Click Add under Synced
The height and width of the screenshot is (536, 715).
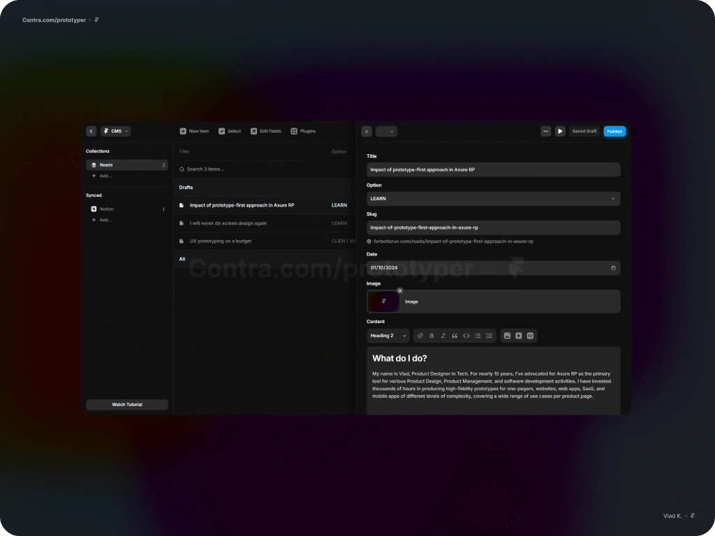tap(102, 220)
